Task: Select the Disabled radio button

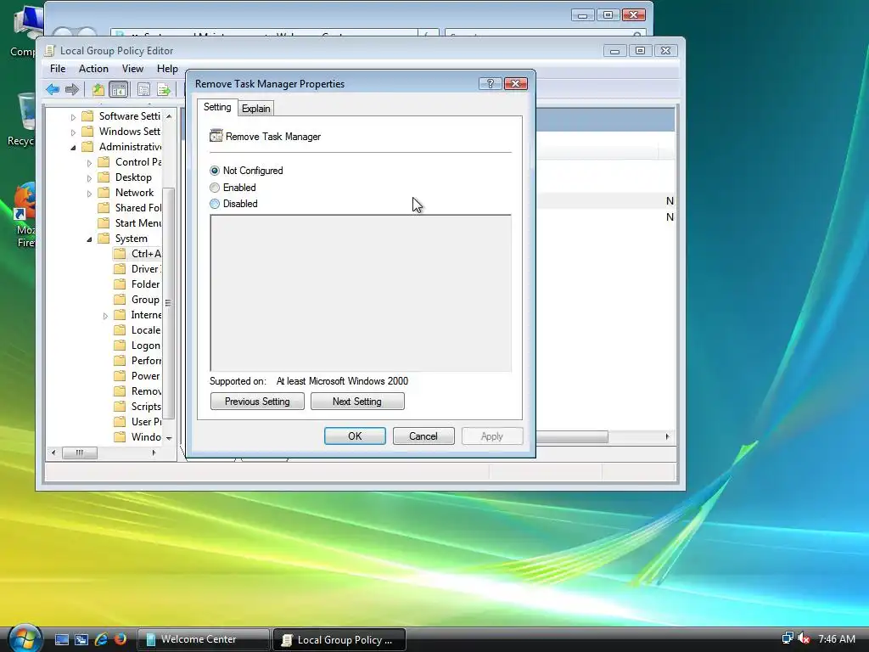Action: [215, 204]
